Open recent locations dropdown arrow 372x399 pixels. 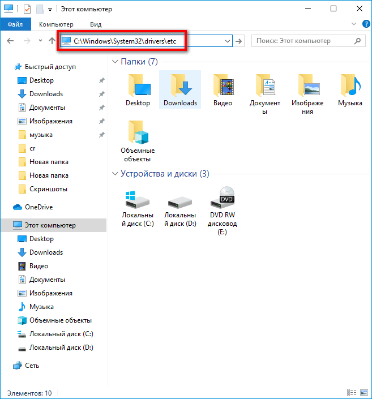(40, 40)
